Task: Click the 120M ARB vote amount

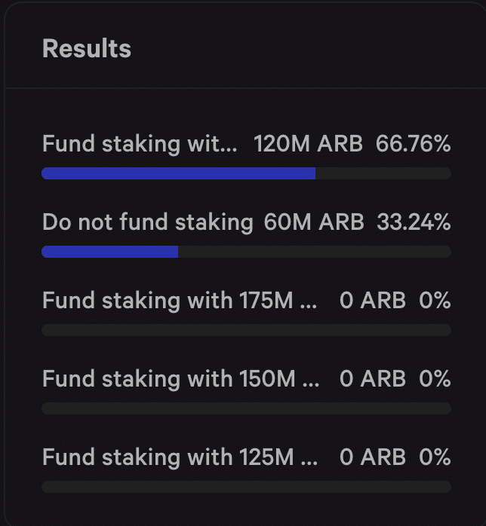Action: 308,144
